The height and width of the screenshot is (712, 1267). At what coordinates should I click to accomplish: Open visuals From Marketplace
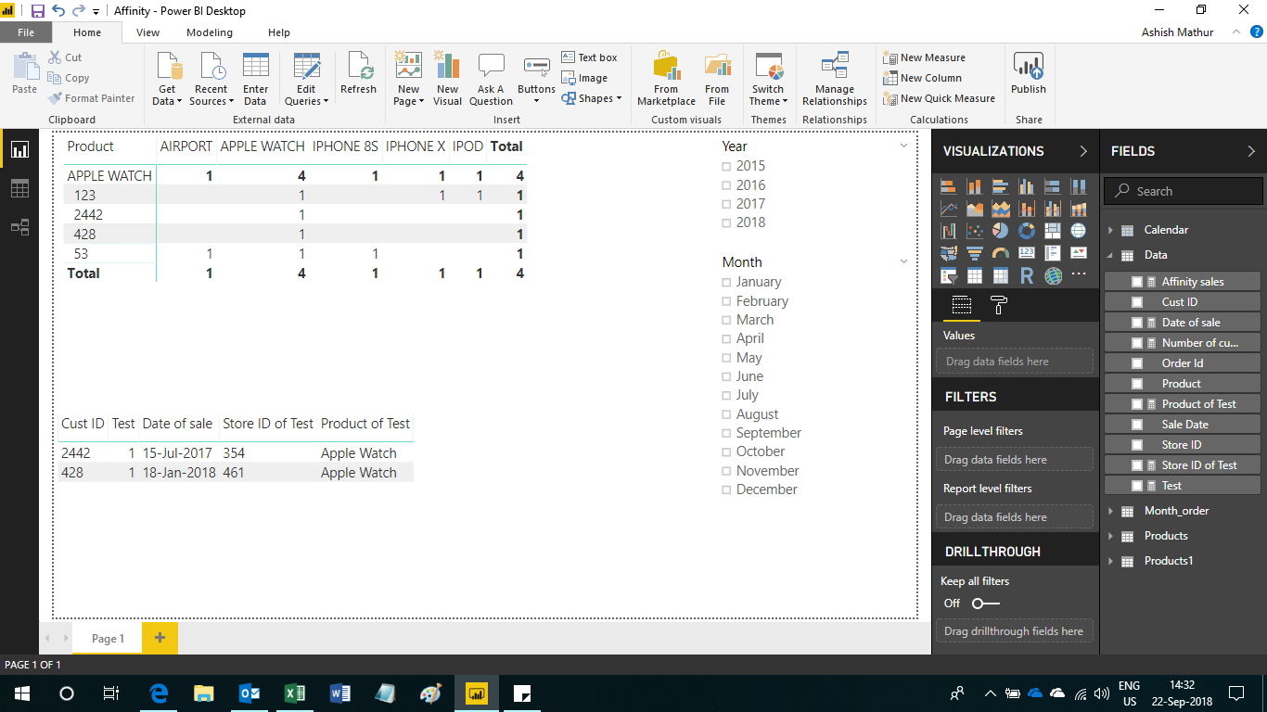666,79
